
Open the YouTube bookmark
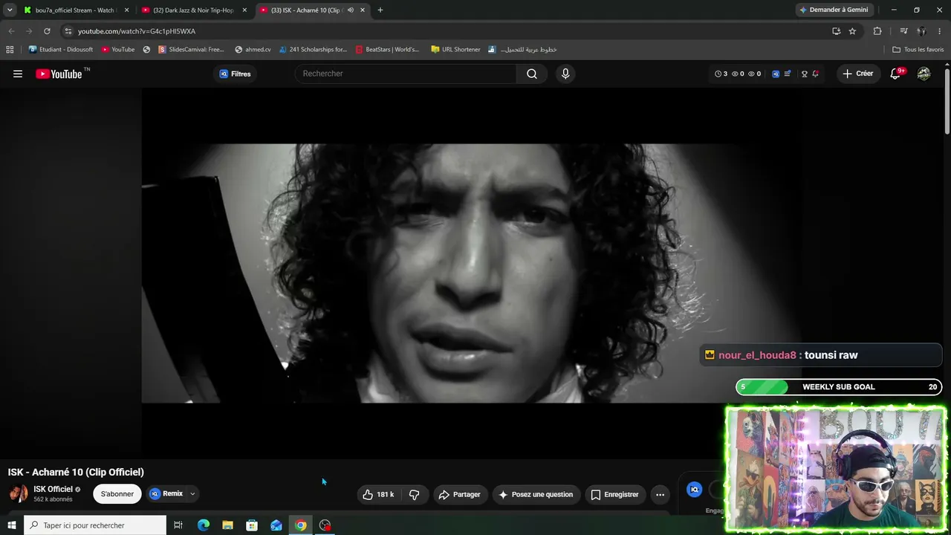pyautogui.click(x=118, y=50)
